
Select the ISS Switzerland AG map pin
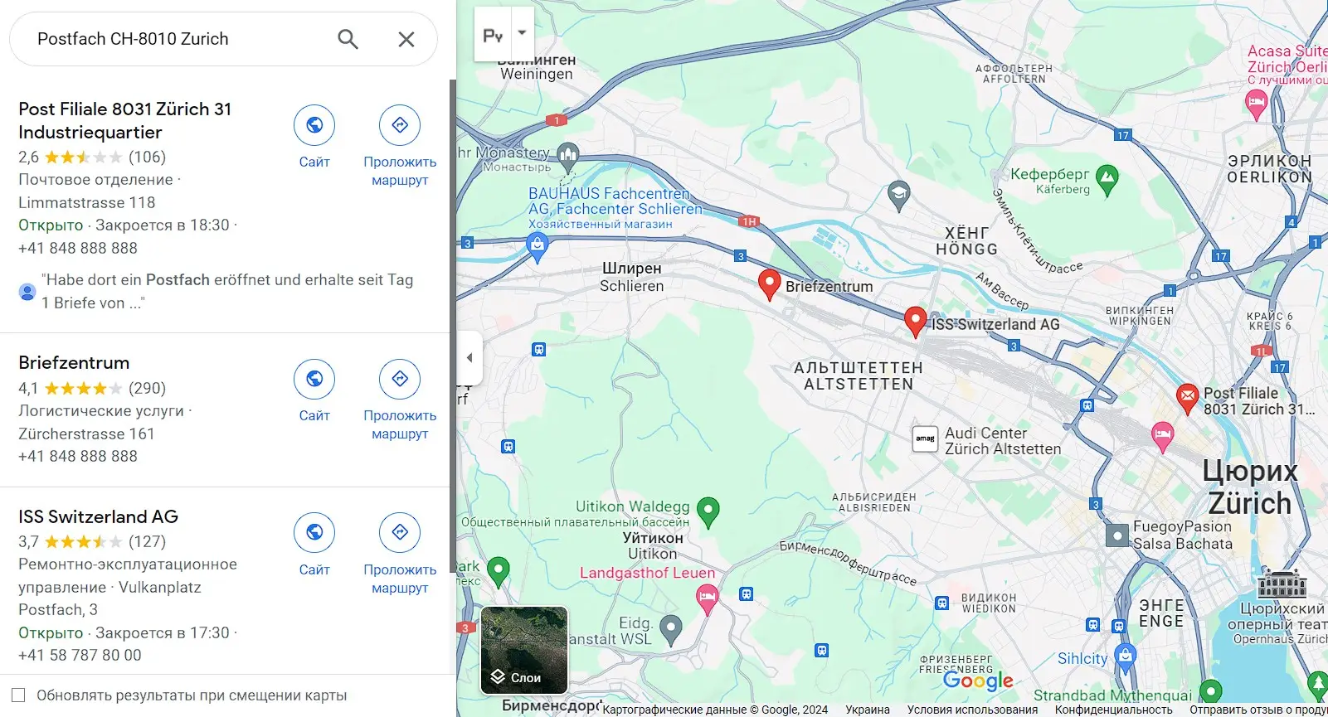915,322
